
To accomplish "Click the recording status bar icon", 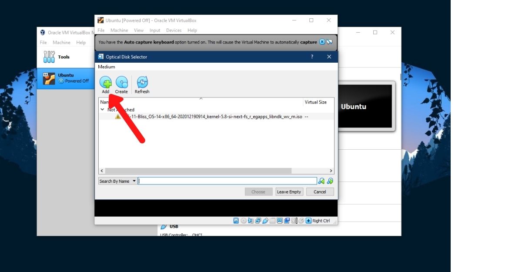I will 287,221.
